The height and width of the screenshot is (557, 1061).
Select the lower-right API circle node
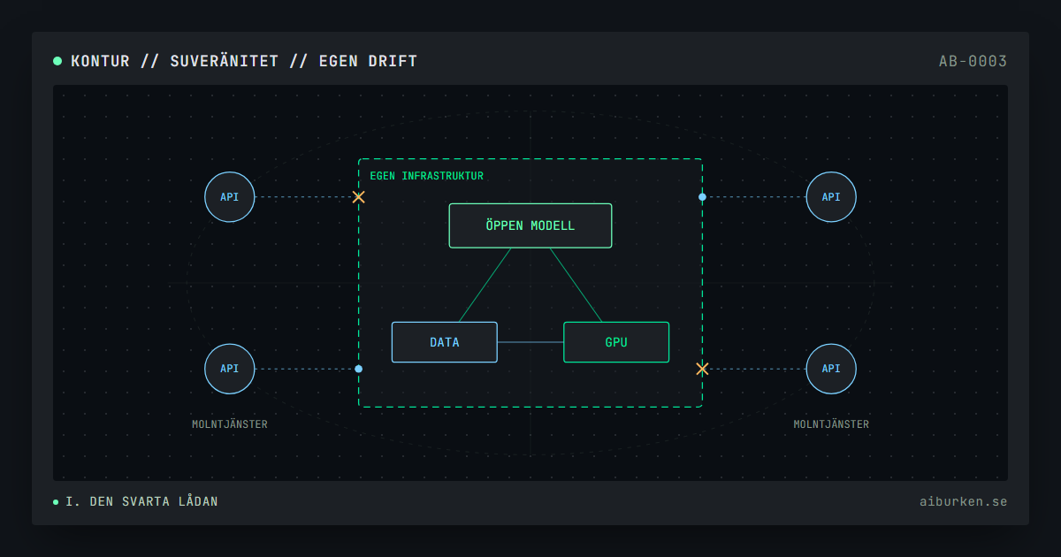(831, 369)
